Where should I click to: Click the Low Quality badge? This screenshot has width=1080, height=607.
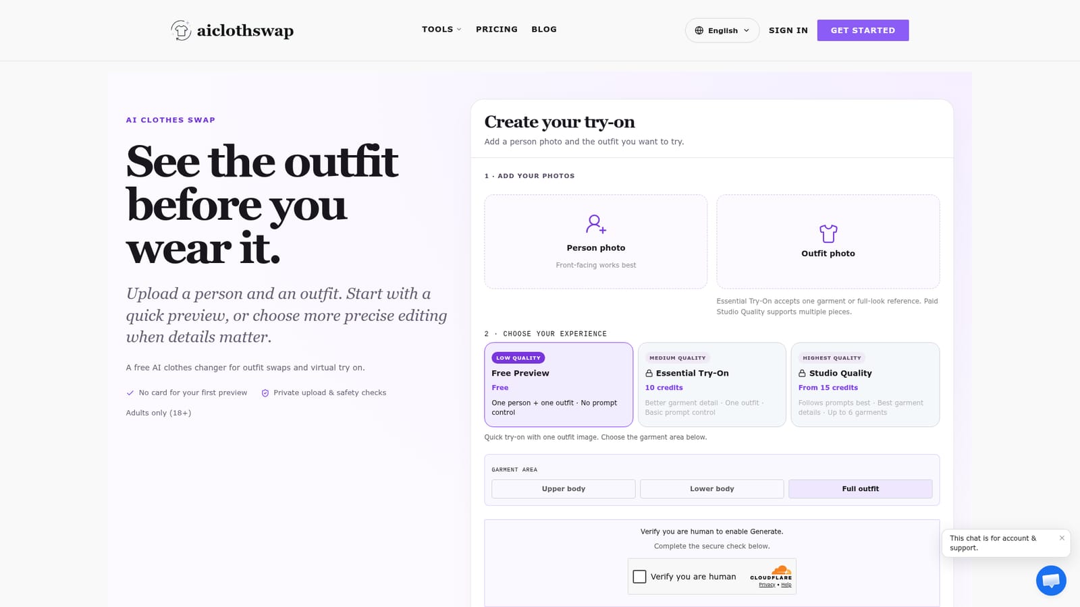pyautogui.click(x=518, y=358)
